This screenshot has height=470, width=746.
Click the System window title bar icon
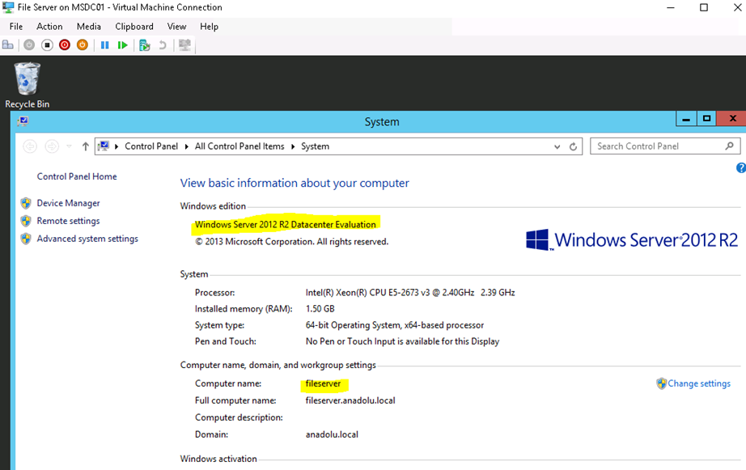coord(23,121)
